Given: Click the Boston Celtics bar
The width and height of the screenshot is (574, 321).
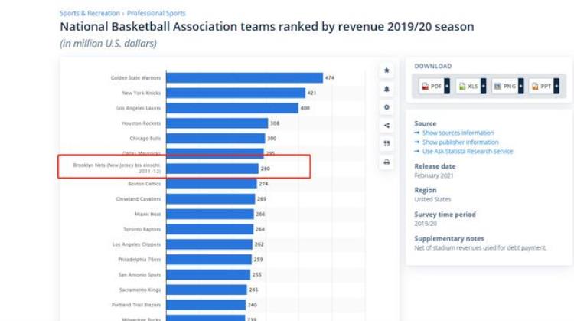Looking at the screenshot, I should [211, 184].
